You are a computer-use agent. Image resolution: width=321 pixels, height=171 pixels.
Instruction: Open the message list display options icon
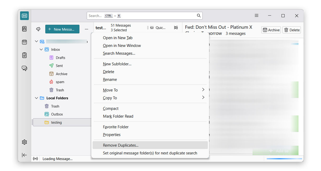pos(176,27)
